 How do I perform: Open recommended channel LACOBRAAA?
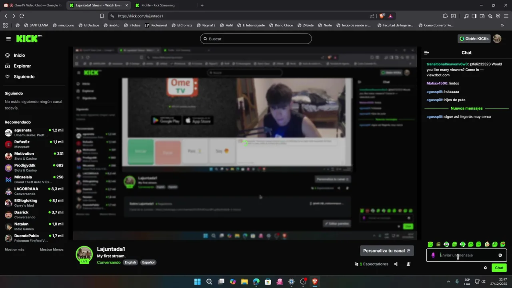34,191
